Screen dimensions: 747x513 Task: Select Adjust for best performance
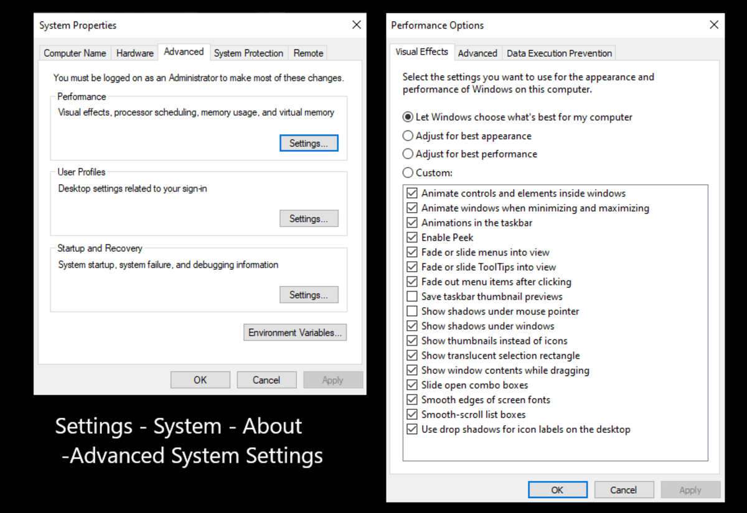(408, 154)
